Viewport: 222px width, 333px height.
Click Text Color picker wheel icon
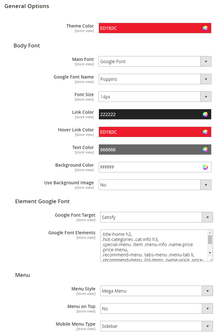tap(205, 150)
